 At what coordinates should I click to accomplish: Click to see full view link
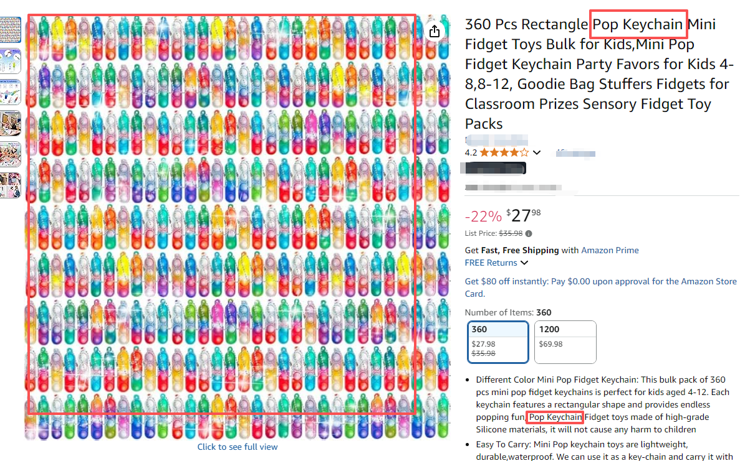(238, 447)
